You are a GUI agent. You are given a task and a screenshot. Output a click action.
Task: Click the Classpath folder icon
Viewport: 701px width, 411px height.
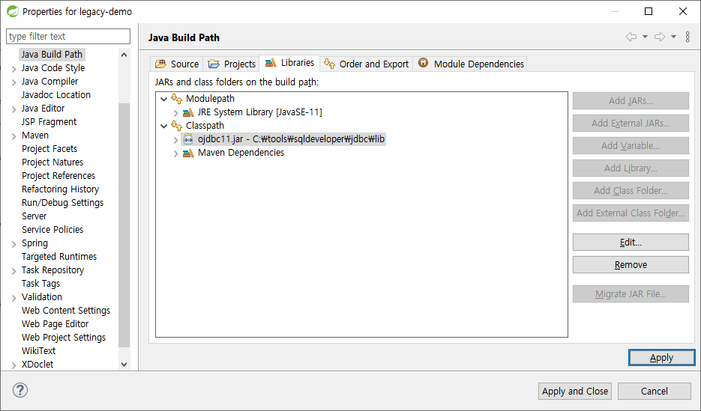click(x=177, y=126)
